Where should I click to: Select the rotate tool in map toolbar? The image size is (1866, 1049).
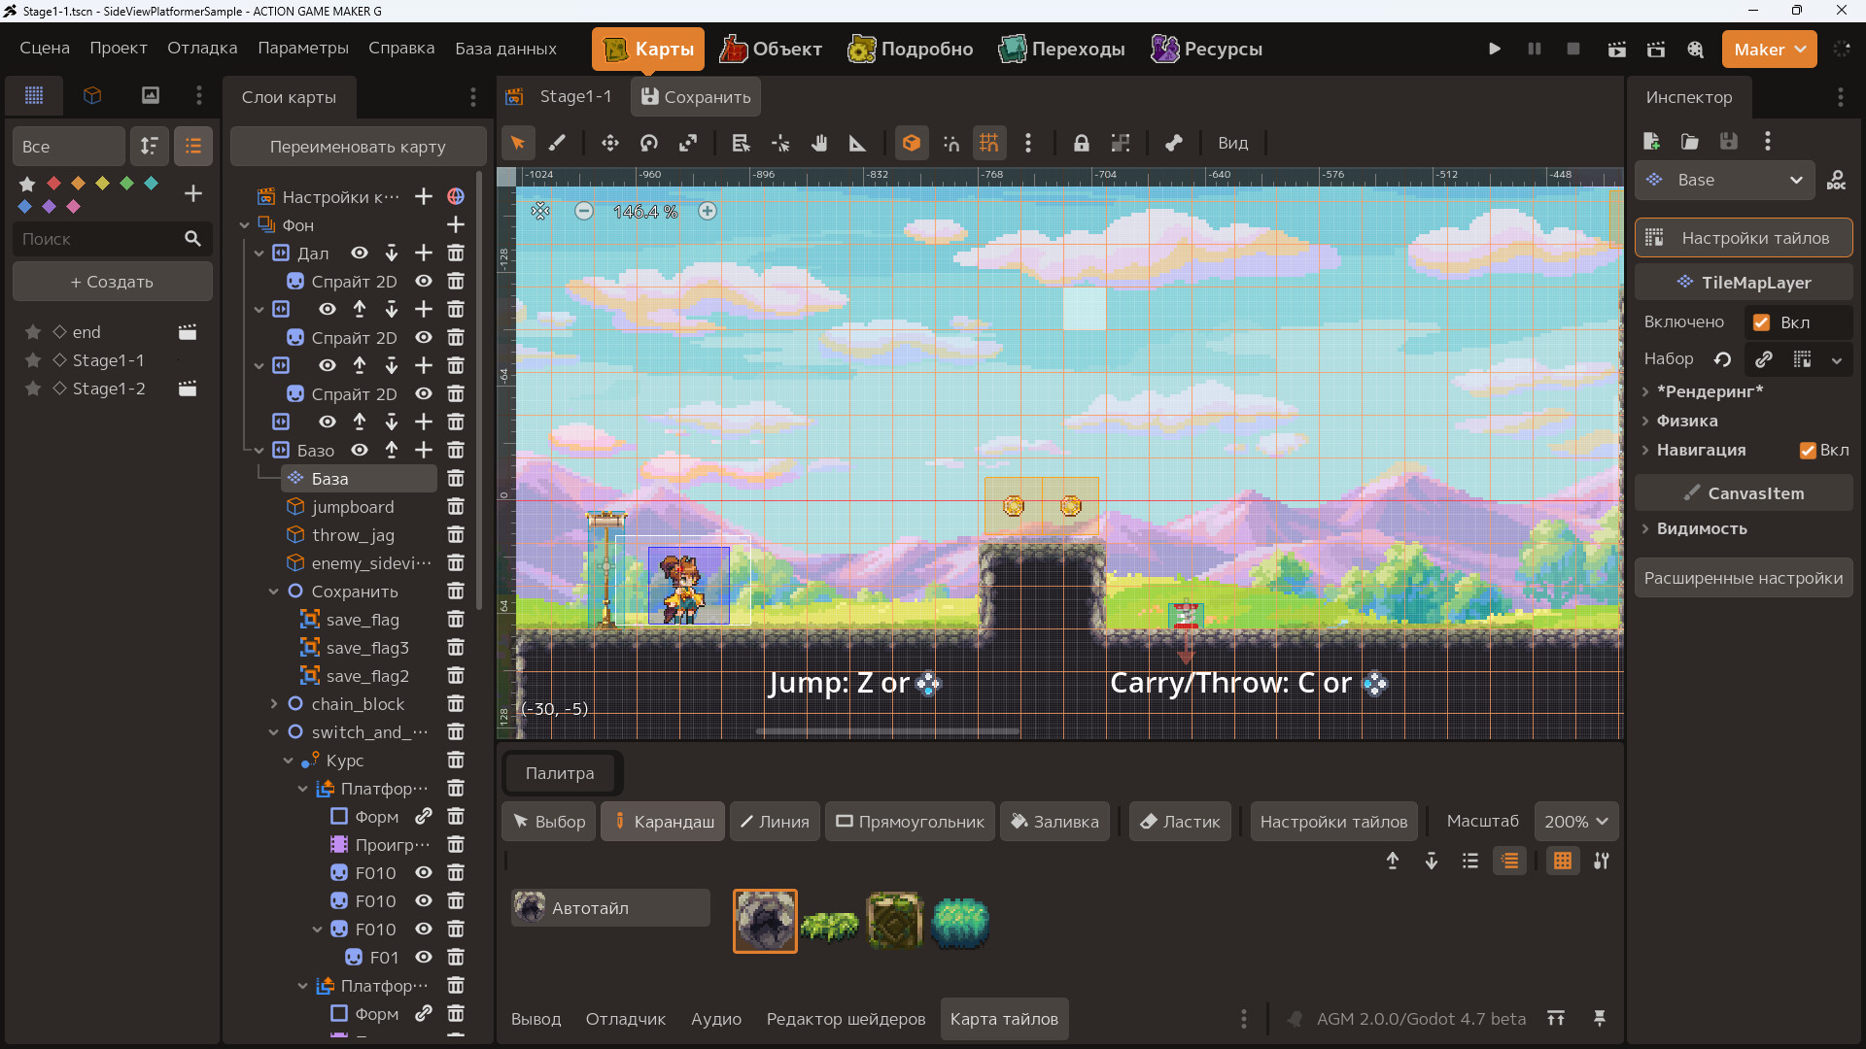pos(649,143)
